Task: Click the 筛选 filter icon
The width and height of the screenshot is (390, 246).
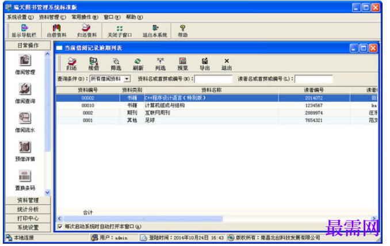Action: [x=116, y=61]
